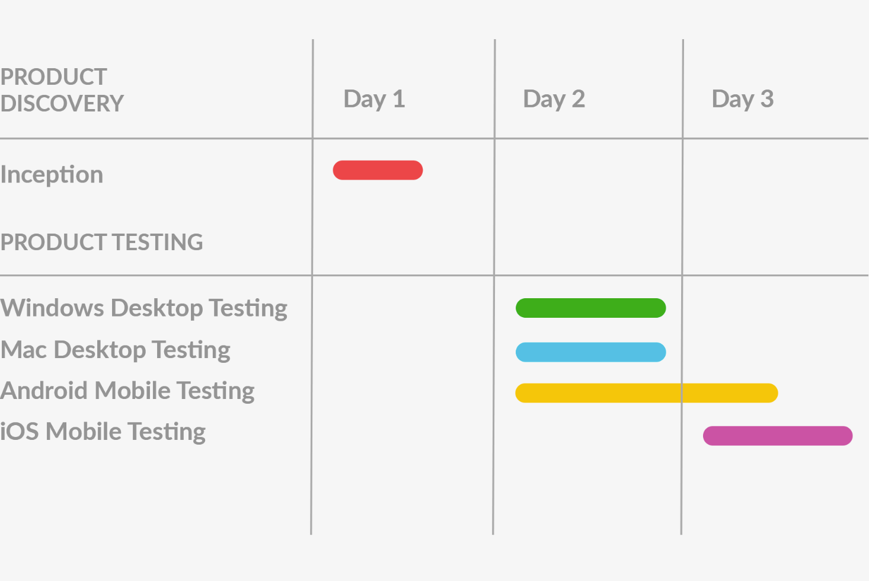
Task: Click the PRODUCT TESTING section heading
Action: tap(101, 242)
